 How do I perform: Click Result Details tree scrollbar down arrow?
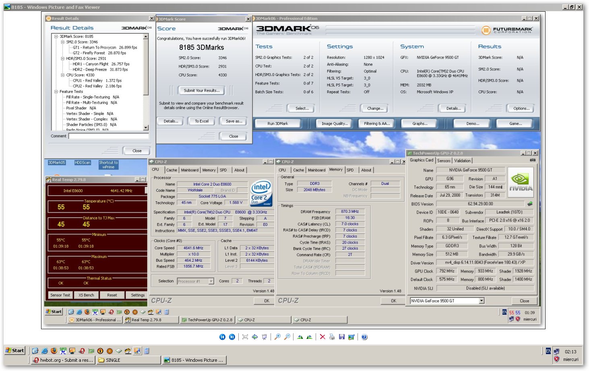click(146, 127)
